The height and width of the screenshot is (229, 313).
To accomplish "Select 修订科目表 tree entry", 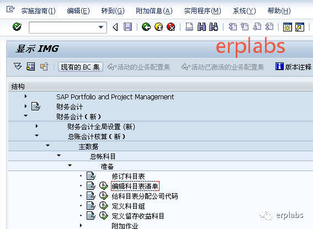I will [128, 177].
